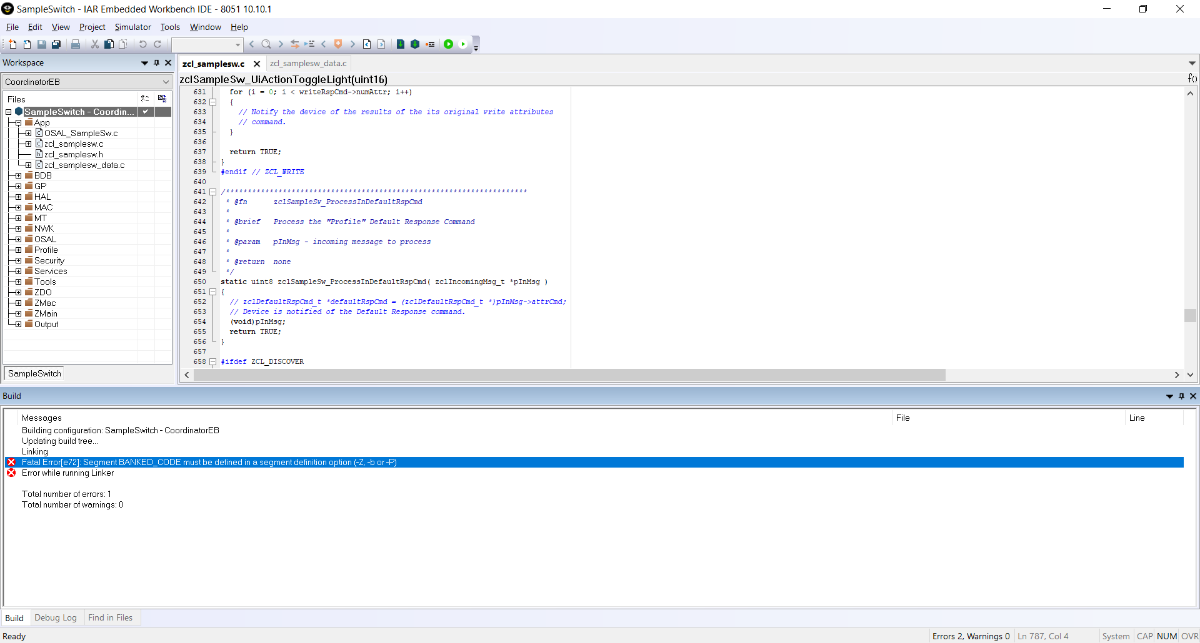The height and width of the screenshot is (643, 1200).
Task: Switch to the Debug Log tab
Action: click(56, 617)
